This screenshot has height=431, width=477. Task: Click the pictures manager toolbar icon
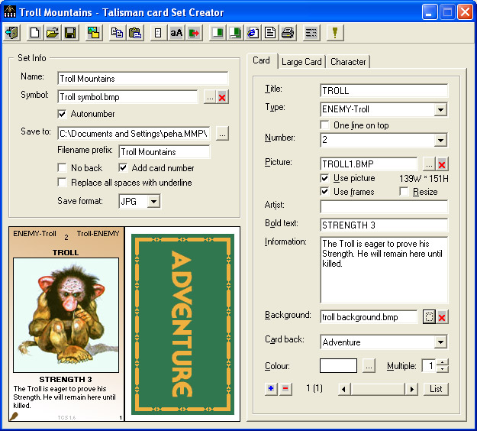[x=93, y=32]
